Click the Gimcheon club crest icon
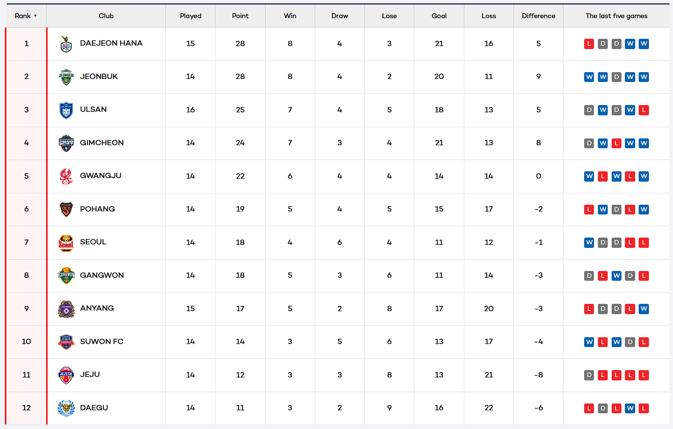This screenshot has width=673, height=429. (x=66, y=143)
